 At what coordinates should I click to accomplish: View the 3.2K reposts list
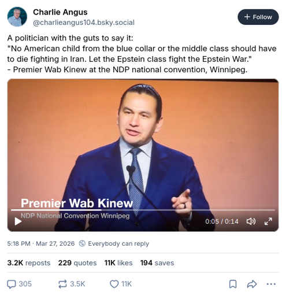[x=29, y=263]
